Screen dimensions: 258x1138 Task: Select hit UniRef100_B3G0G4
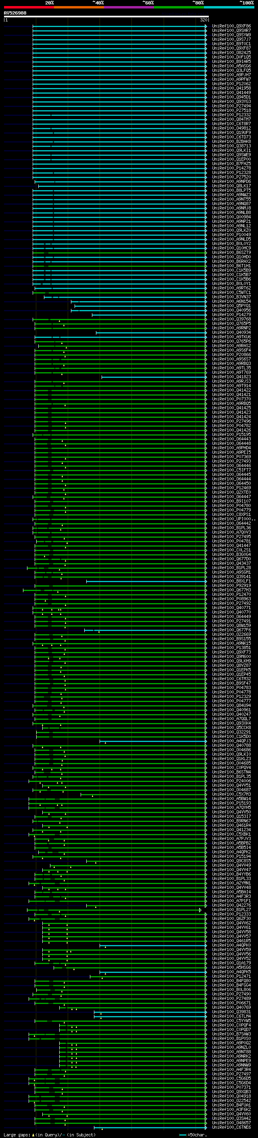coord(231,554)
